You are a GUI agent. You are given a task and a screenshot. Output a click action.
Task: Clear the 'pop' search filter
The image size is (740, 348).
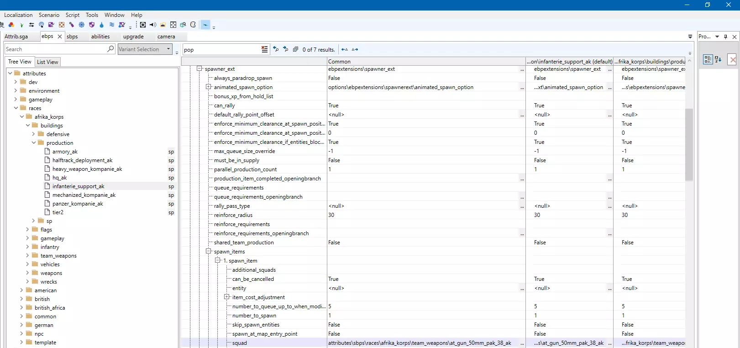tap(264, 49)
